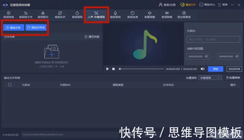
Task: Click 购买VIP purchase link
Action: click(x=188, y=5)
